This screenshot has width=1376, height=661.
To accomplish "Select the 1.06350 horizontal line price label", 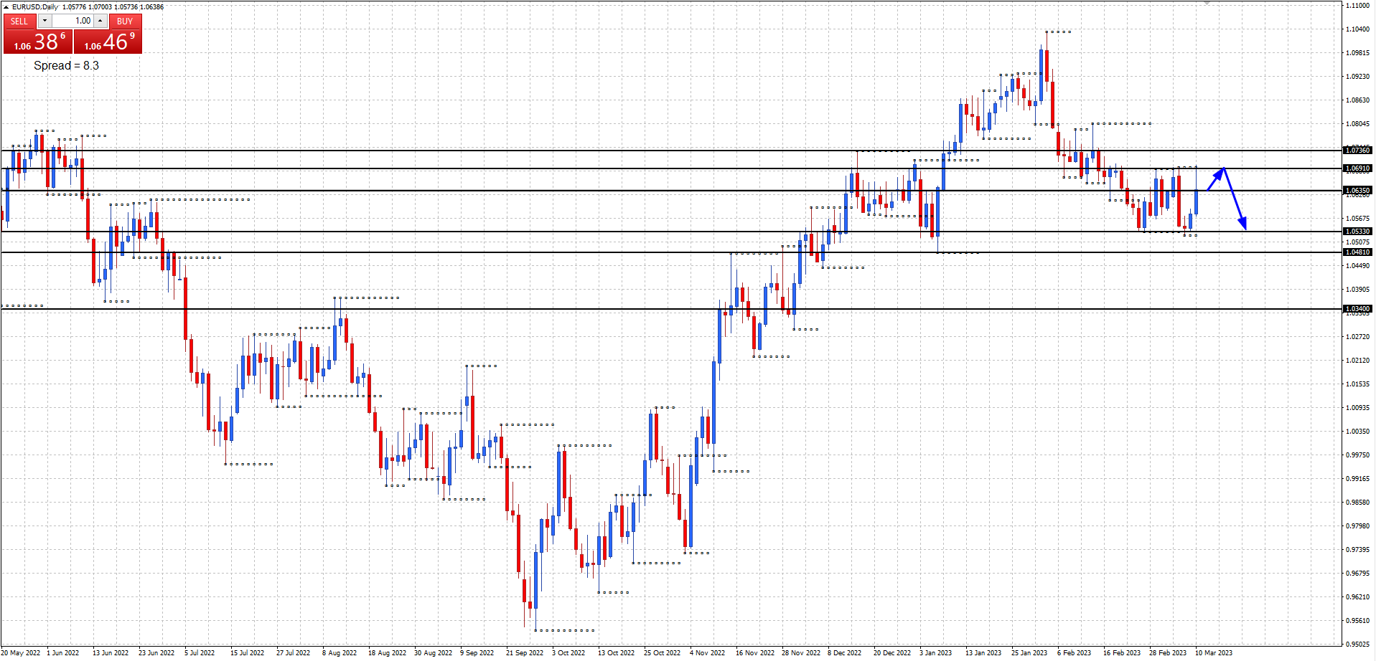I will (x=1357, y=191).
